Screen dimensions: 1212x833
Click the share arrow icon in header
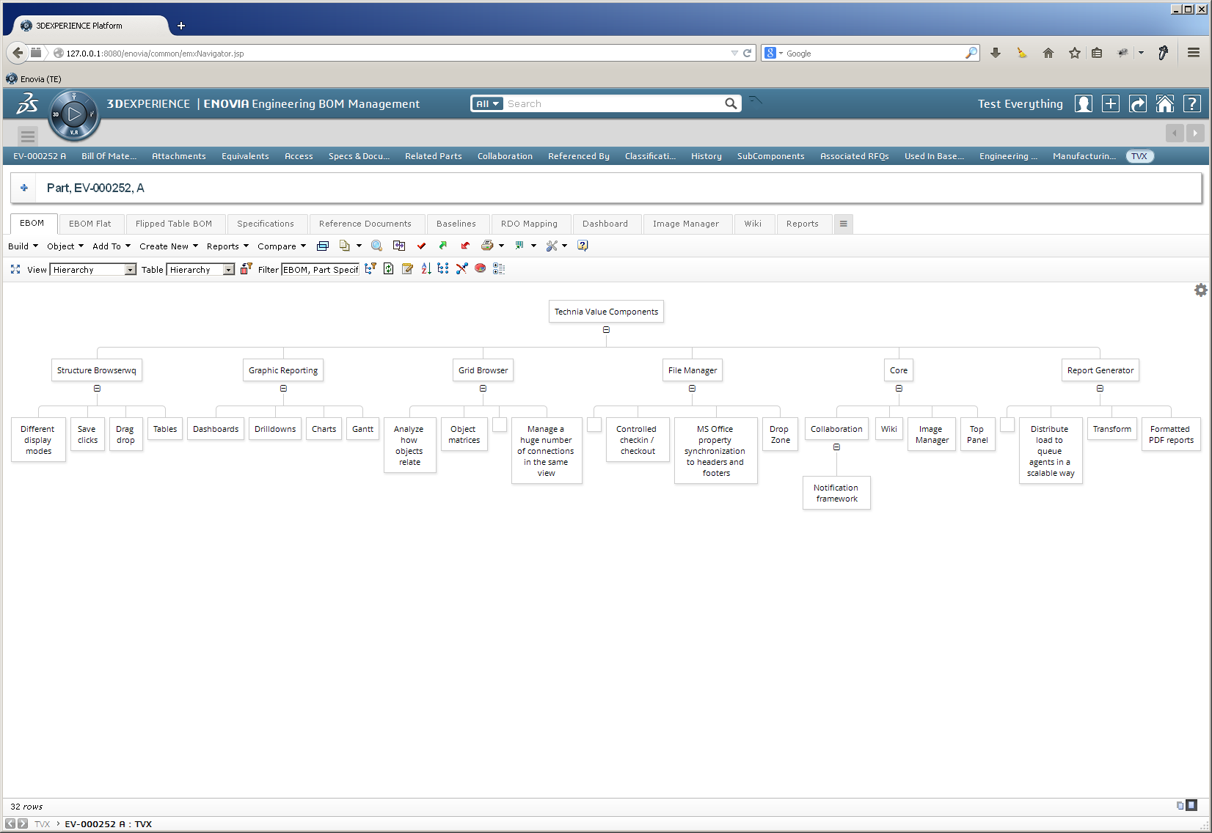point(1137,104)
